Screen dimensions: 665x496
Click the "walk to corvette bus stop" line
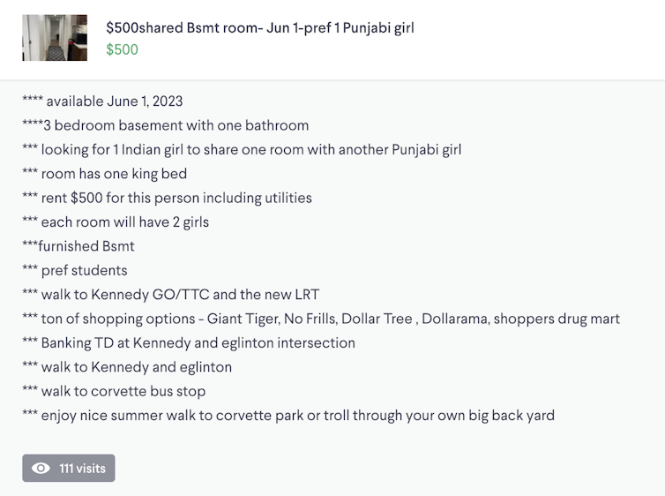point(114,391)
